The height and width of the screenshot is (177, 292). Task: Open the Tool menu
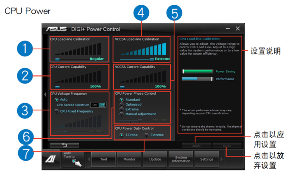click(x=103, y=159)
